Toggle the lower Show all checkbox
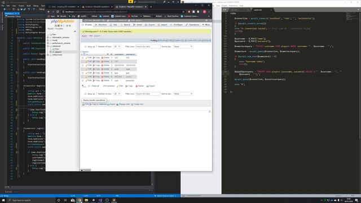This screenshot has height=203, width=361. coord(85,94)
